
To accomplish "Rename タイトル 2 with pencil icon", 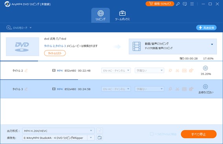I will point(26,71).
